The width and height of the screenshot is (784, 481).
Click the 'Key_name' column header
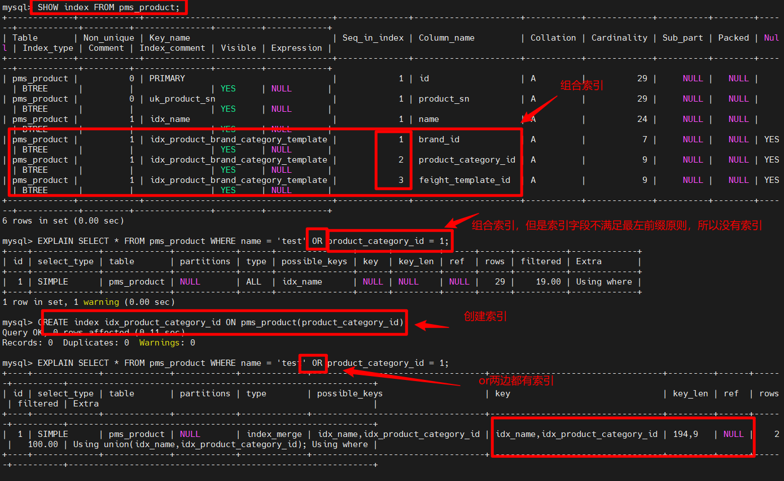[x=170, y=38]
